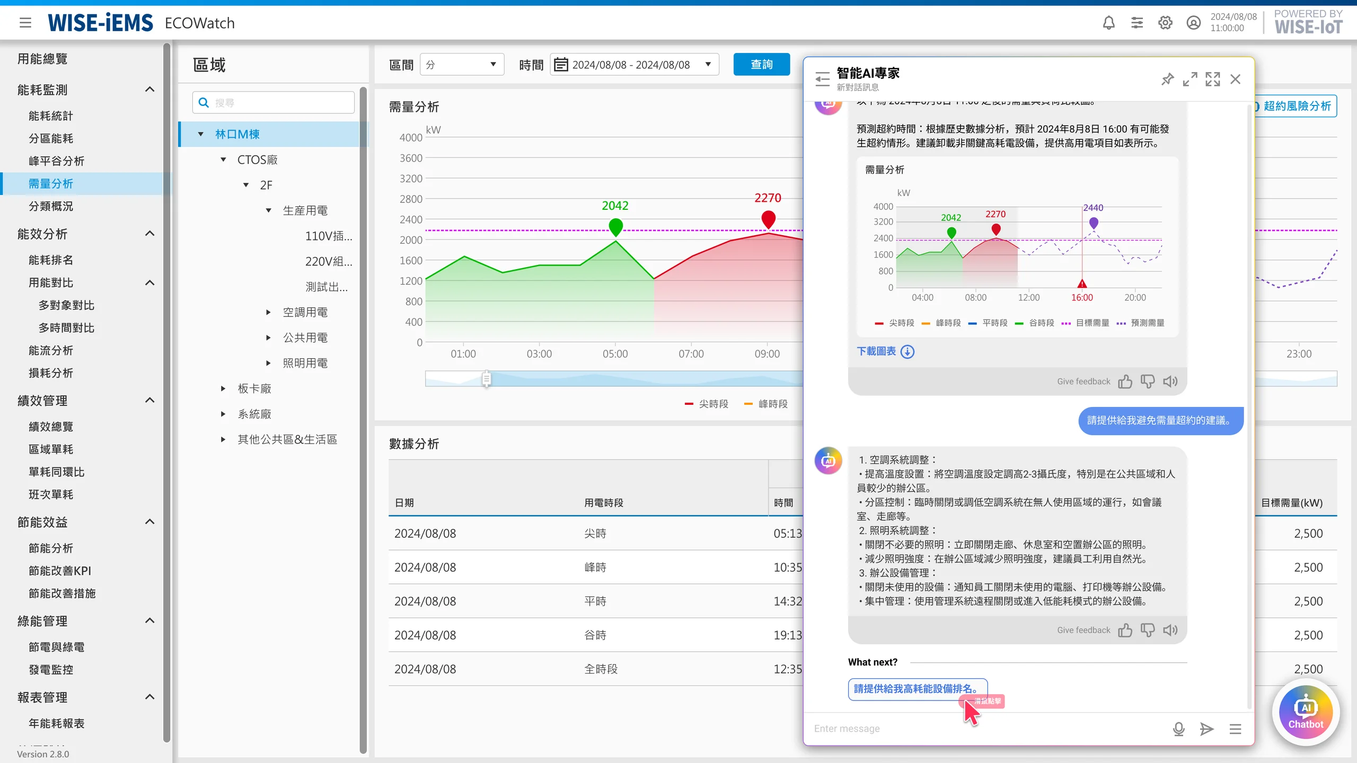Click the WISE-iEMS logo
The width and height of the screenshot is (1357, 763).
coord(100,23)
